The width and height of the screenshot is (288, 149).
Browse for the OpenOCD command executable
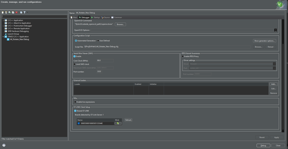click(120, 24)
